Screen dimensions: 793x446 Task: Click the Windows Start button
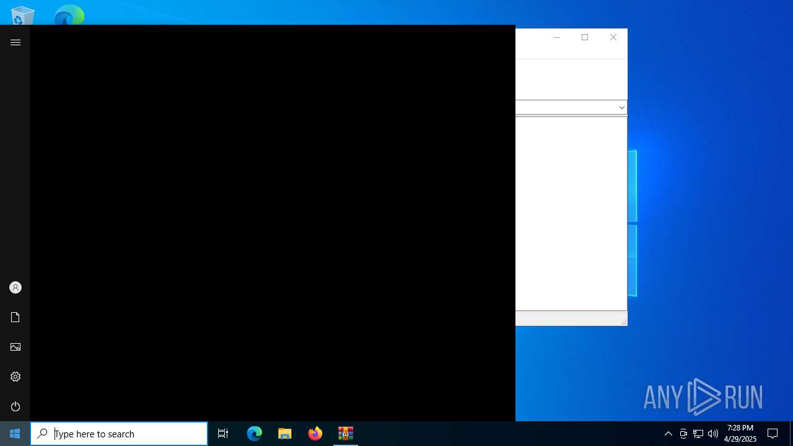[15, 434]
